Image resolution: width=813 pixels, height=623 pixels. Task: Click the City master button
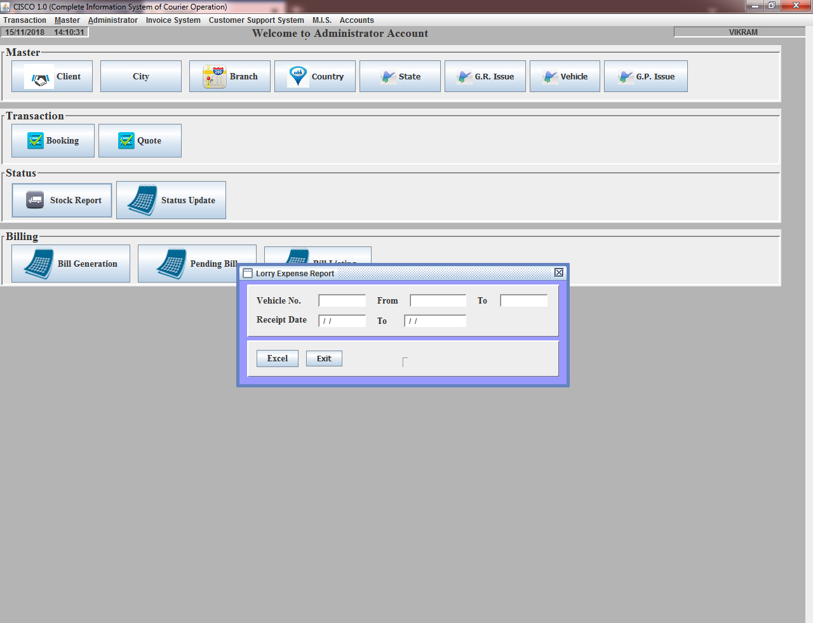141,76
